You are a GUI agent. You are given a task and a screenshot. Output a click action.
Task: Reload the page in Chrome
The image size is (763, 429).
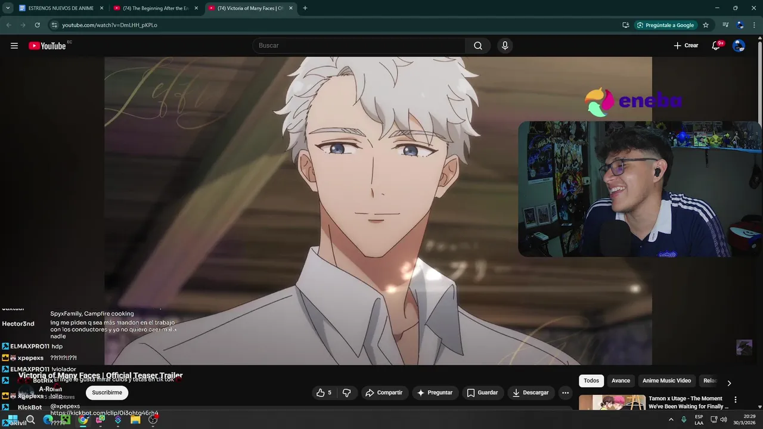[37, 25]
